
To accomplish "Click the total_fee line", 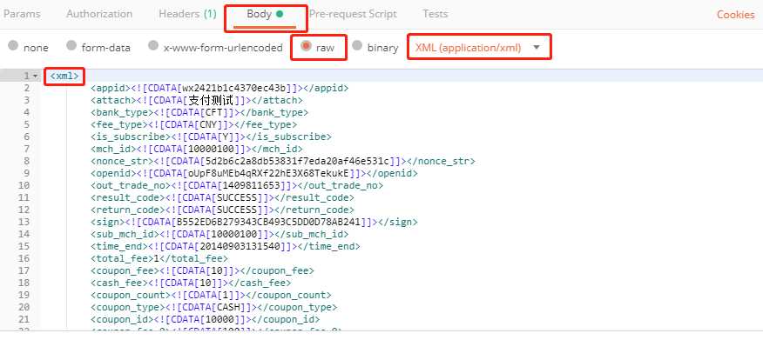I will click(x=159, y=258).
